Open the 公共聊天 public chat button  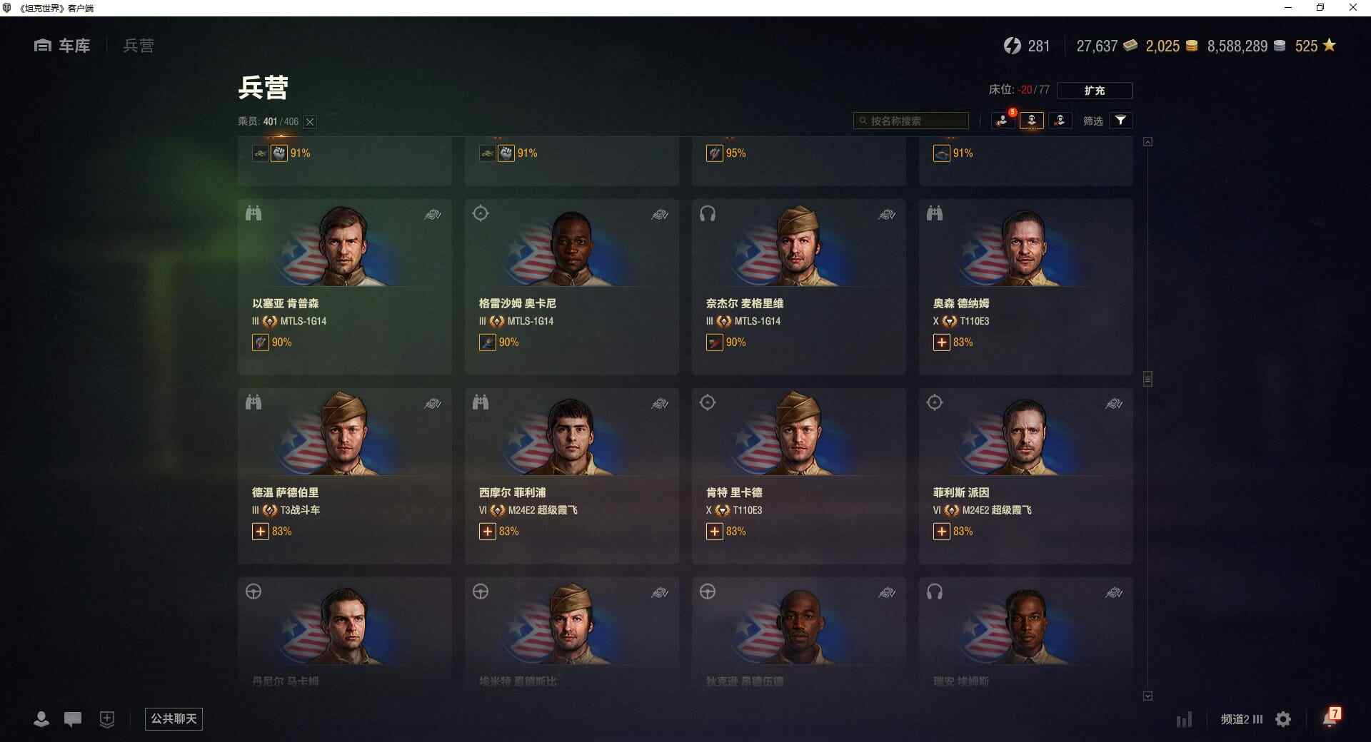[x=174, y=718]
